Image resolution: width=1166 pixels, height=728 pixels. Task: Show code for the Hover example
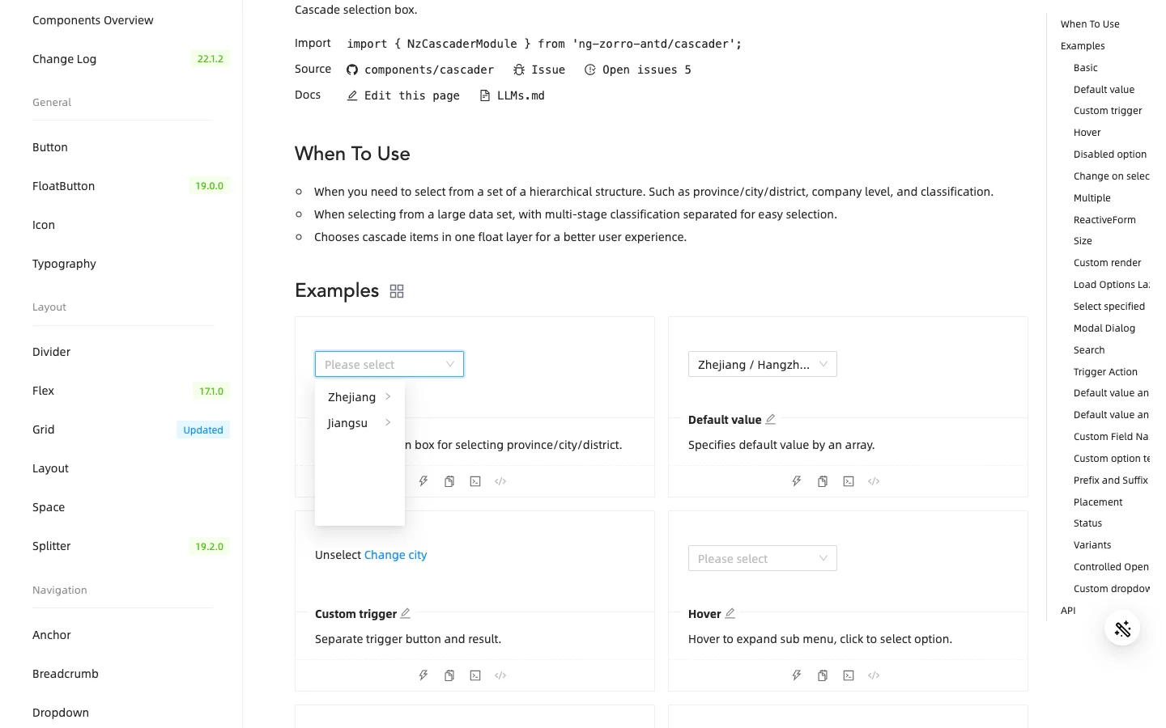coord(874,675)
